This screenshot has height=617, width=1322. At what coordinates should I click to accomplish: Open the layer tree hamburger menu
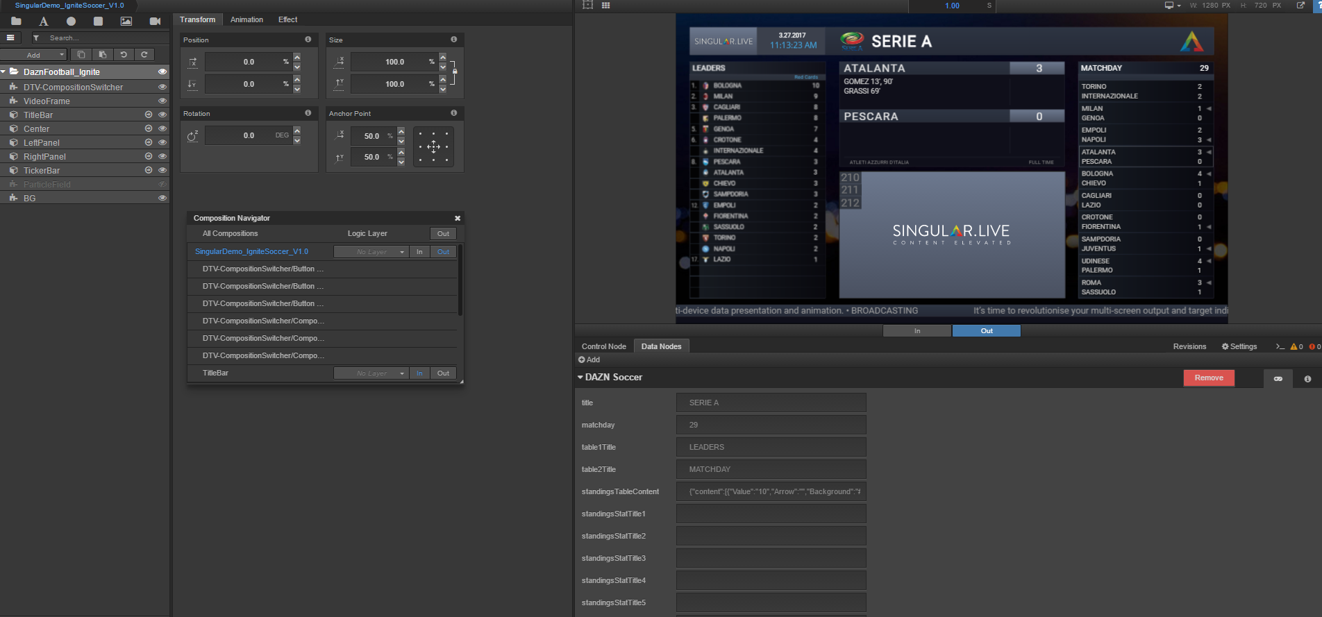pos(10,37)
